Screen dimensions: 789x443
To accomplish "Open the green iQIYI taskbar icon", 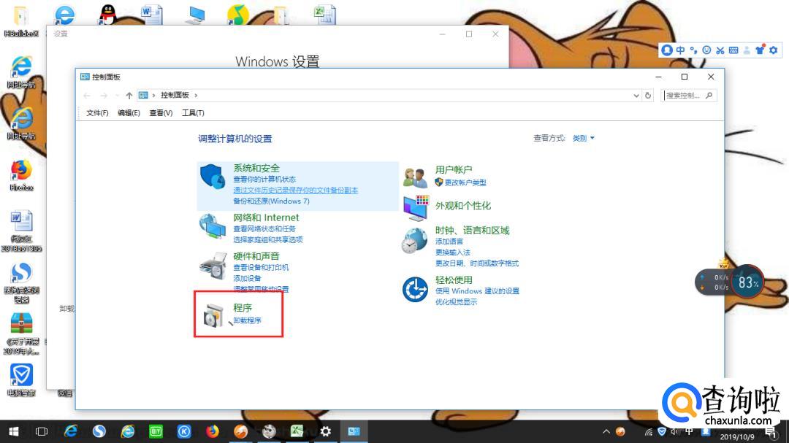I will point(156,431).
